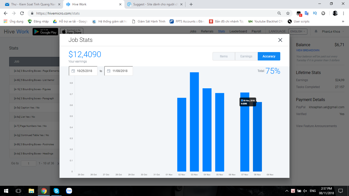Open the end date field 11/08/2018

[119, 71]
